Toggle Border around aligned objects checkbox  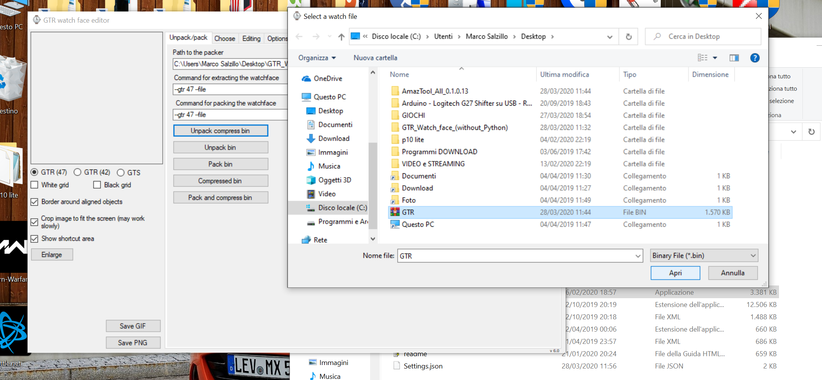[35, 202]
